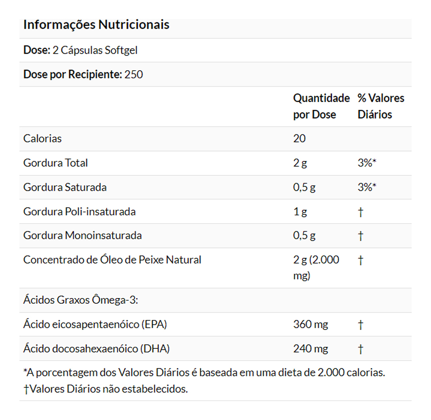Click the 3%* value for Gordura Total

[x=367, y=163]
